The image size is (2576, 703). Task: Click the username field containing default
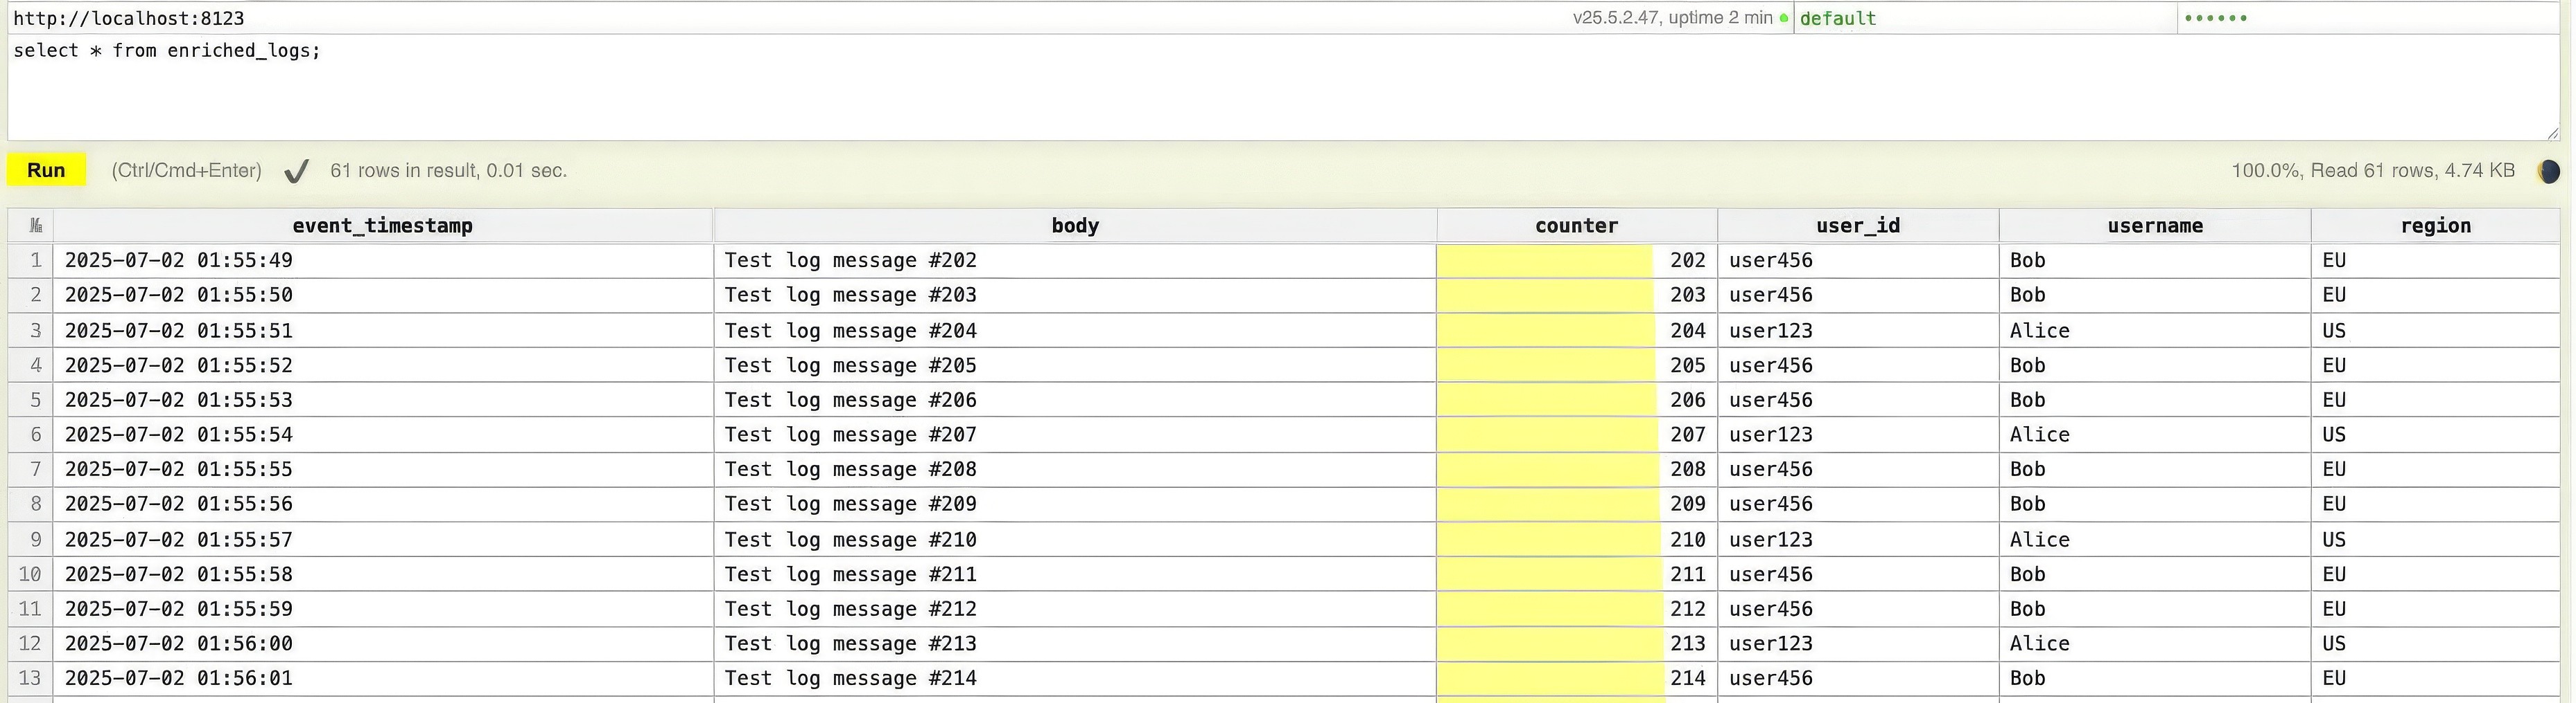pyautogui.click(x=1985, y=18)
